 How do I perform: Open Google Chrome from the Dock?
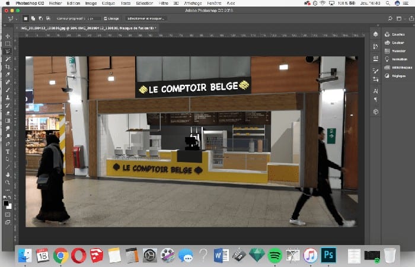60,255
